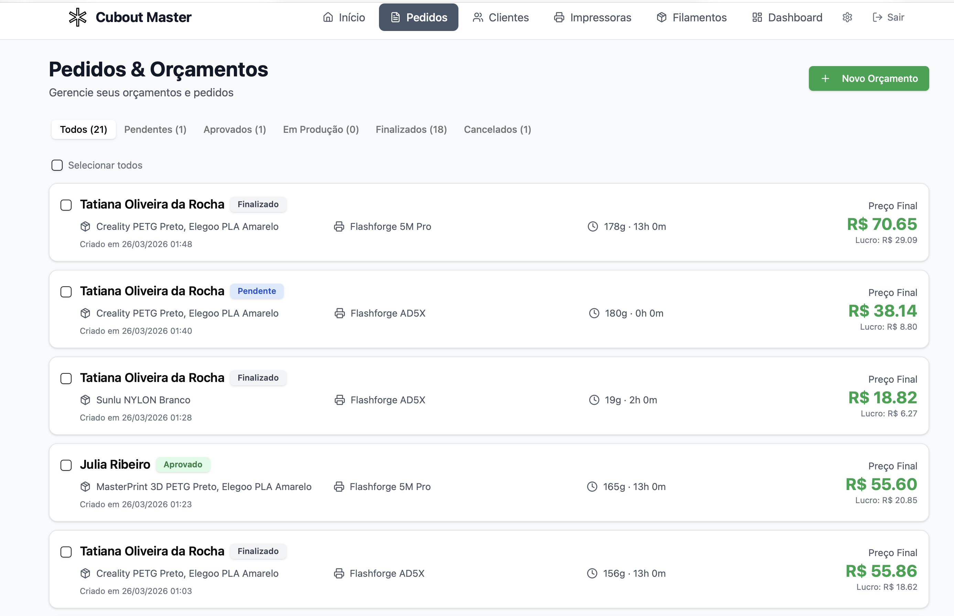Viewport: 954px width, 616px height.
Task: Click 'Criado em 26/03/2026 01:03' text
Action: point(136,591)
